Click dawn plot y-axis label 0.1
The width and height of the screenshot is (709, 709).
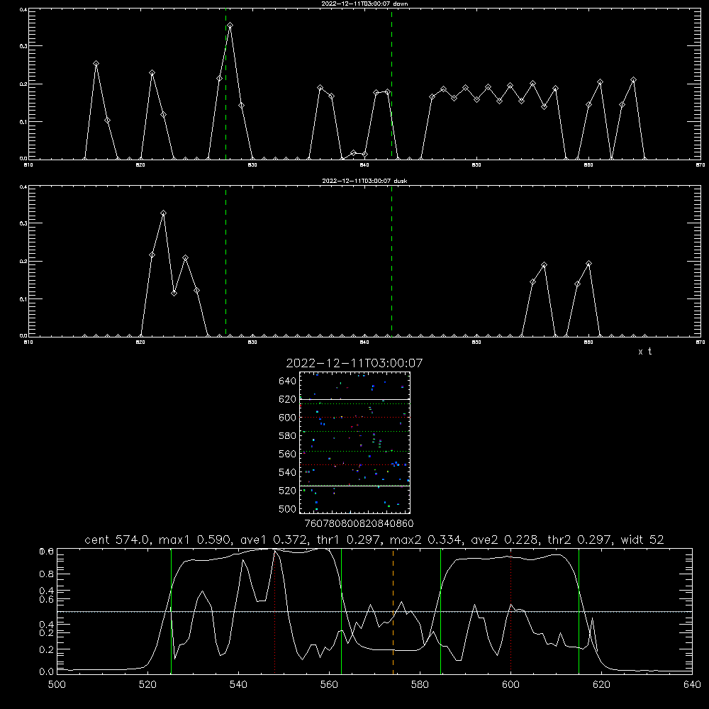click(23, 122)
